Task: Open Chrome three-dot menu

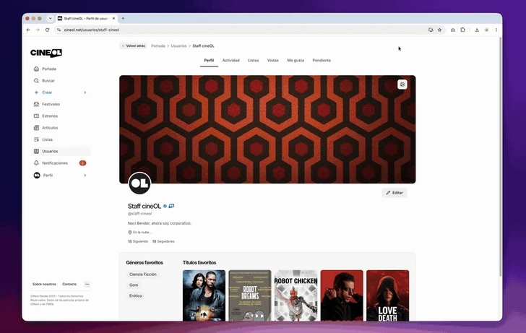Action: (x=496, y=30)
